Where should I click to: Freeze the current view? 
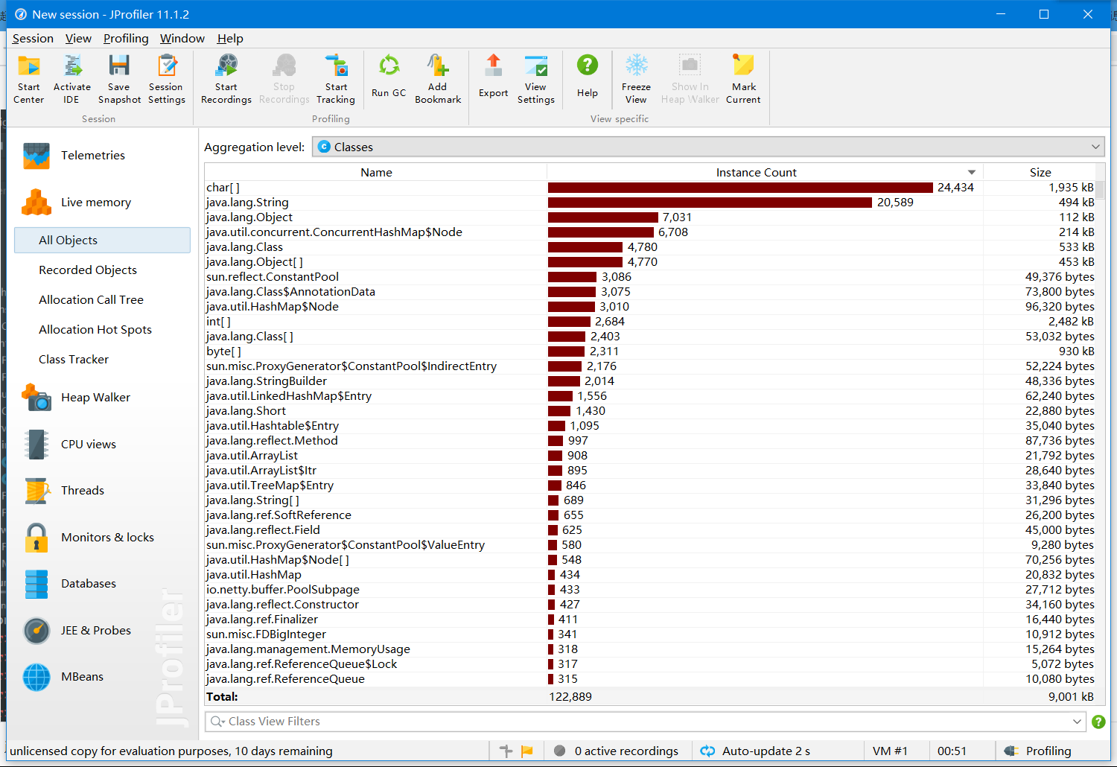(x=636, y=79)
